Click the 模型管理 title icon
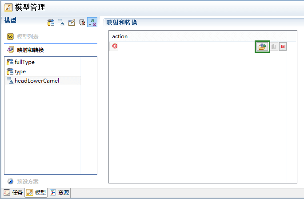 8,8
